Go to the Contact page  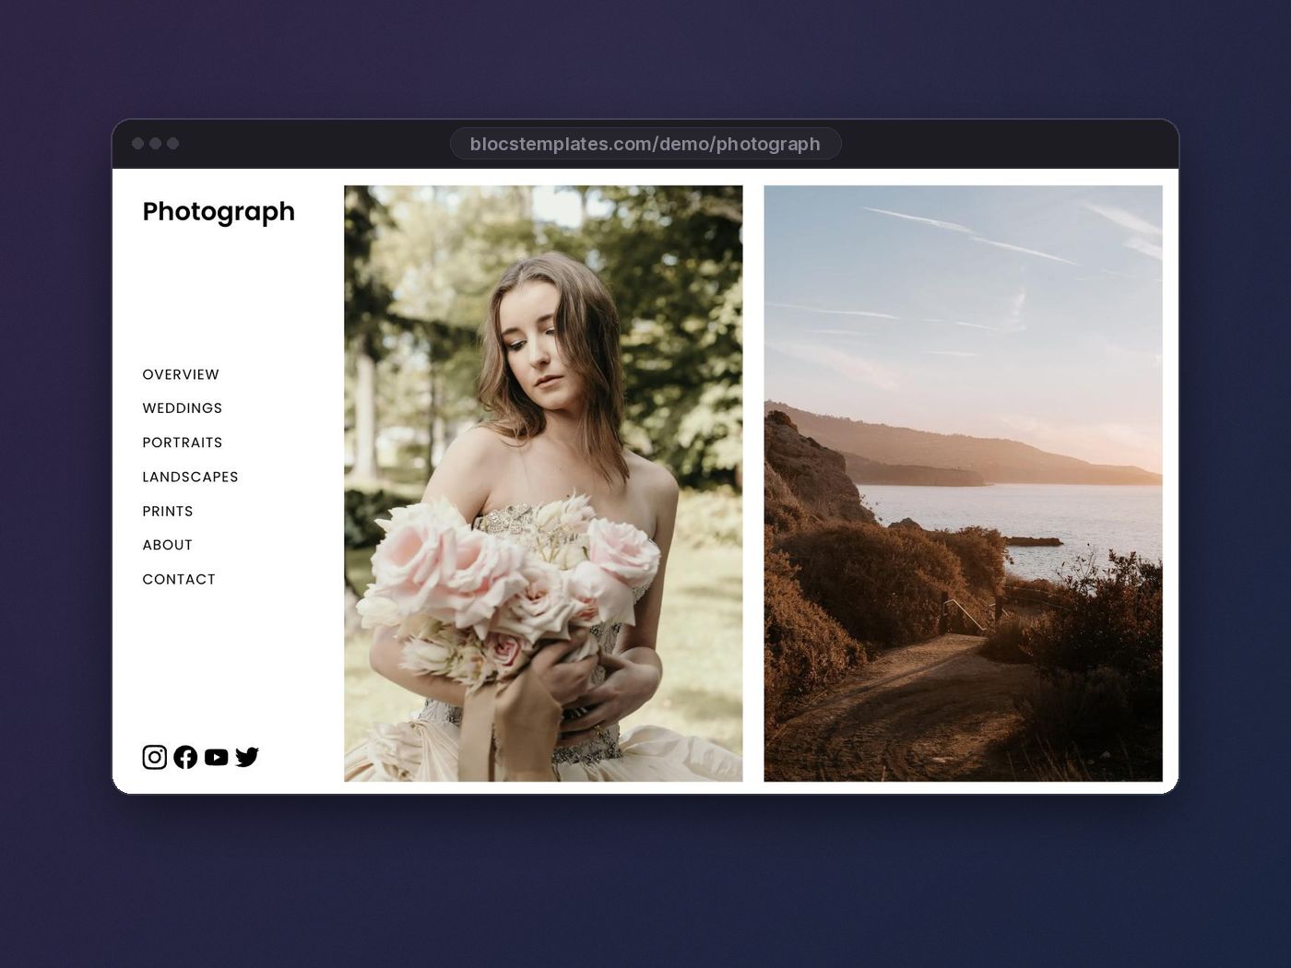(x=179, y=579)
